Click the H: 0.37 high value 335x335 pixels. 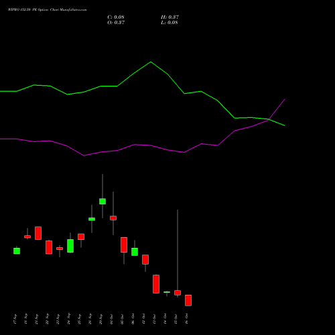(170, 17)
